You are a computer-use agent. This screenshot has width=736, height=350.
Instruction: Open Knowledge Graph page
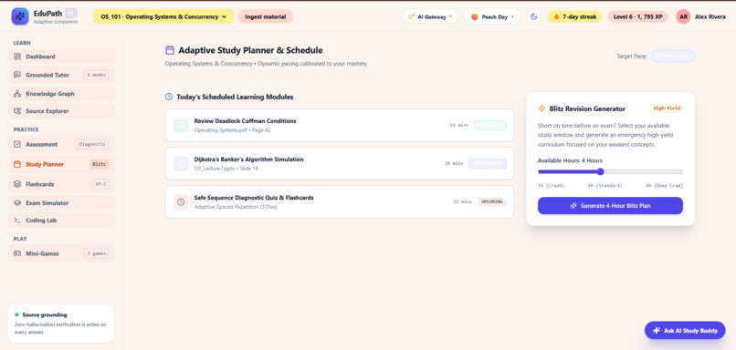click(61, 94)
